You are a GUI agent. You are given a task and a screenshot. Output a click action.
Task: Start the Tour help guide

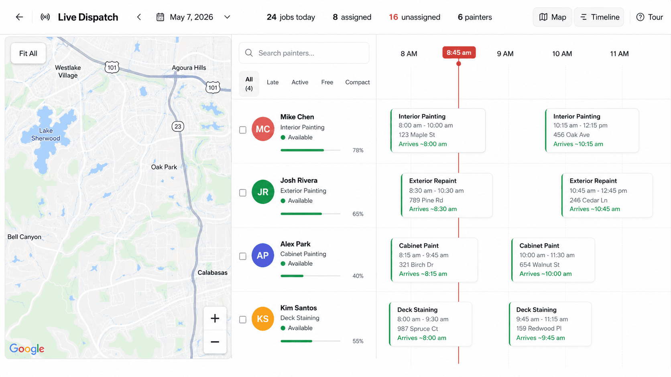(650, 17)
